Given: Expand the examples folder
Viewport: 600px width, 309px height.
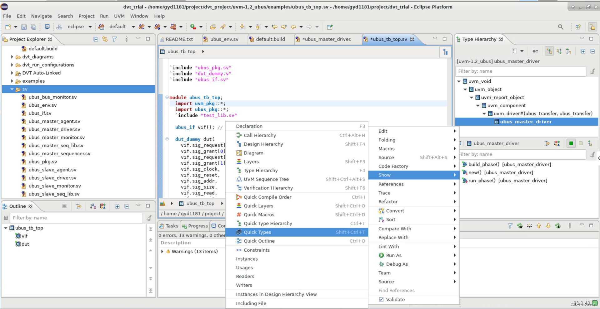Looking at the screenshot, I should pyautogui.click(x=12, y=81).
